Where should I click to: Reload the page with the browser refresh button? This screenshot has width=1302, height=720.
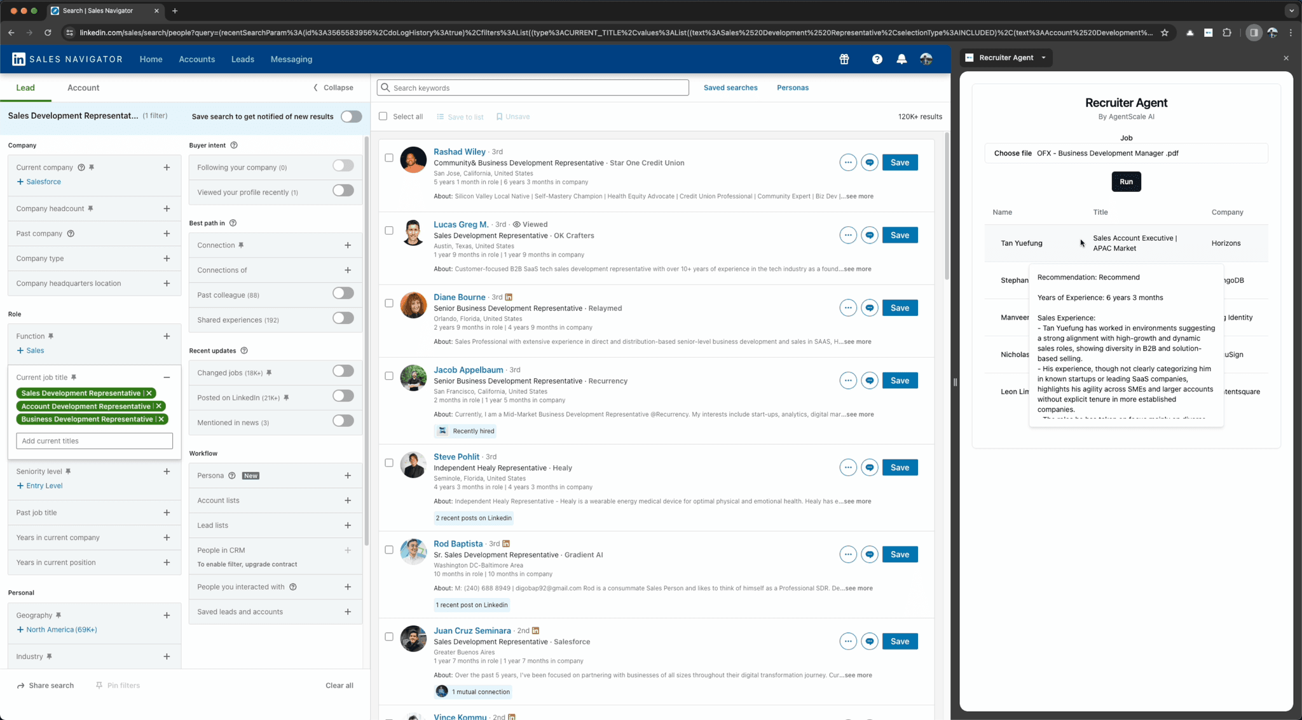point(48,32)
